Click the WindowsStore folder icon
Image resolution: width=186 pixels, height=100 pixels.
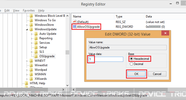coord(31,24)
